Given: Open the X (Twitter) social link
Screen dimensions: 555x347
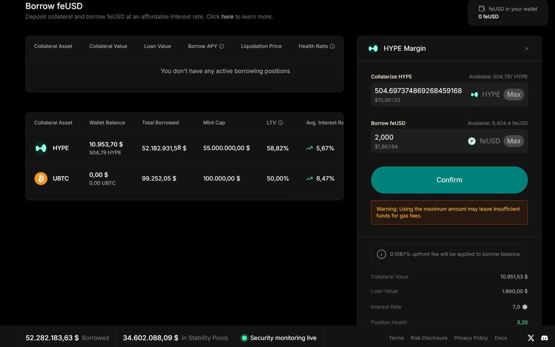Looking at the screenshot, I should [x=530, y=338].
